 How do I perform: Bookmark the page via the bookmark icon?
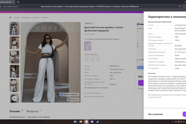pyautogui.click(x=180, y=6)
